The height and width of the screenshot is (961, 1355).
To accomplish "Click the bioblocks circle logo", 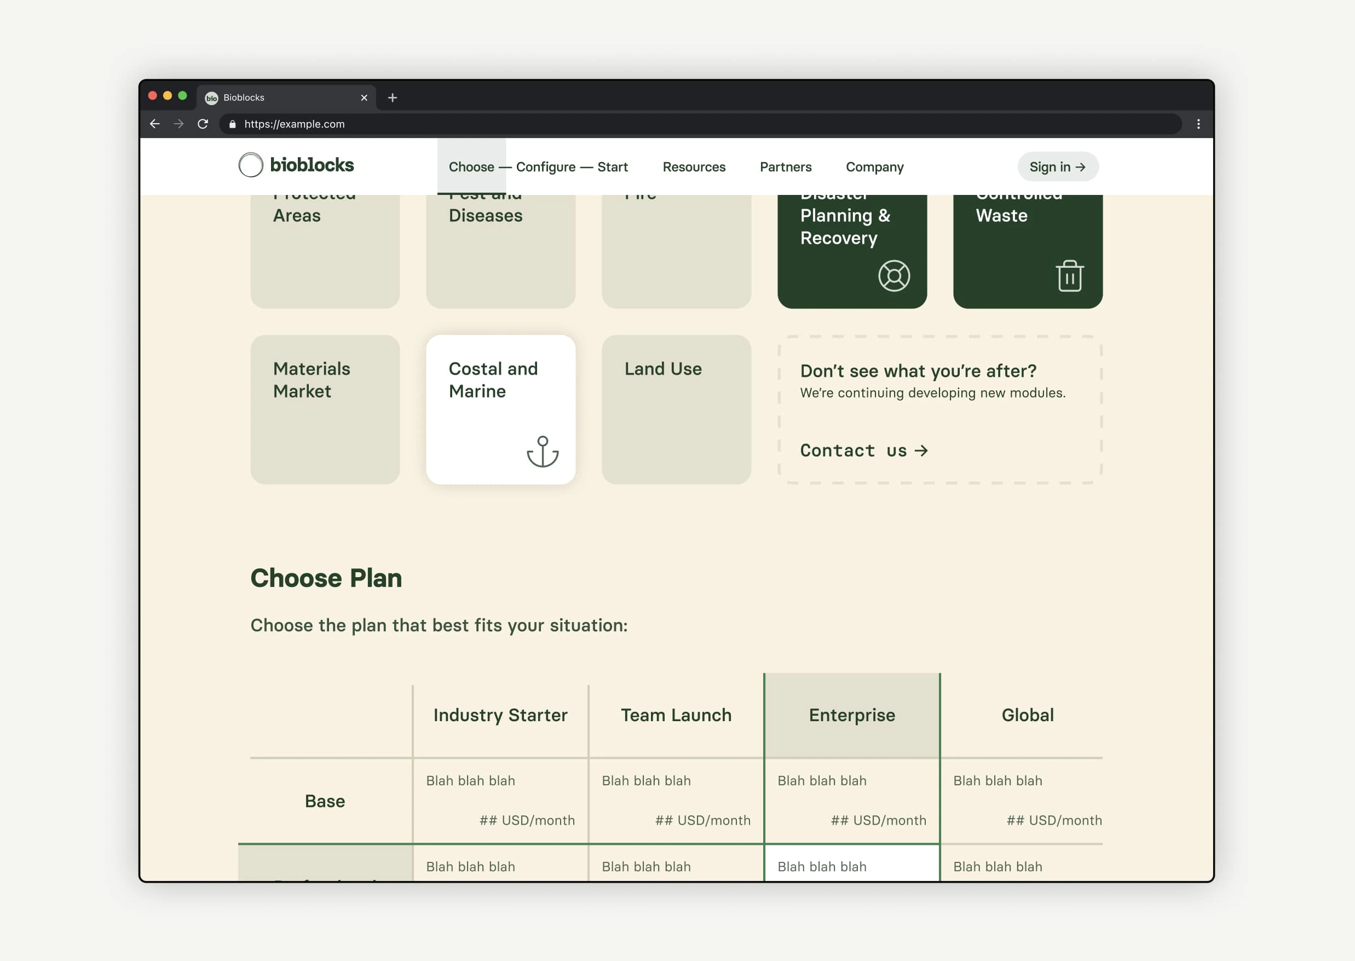I will click(x=251, y=165).
